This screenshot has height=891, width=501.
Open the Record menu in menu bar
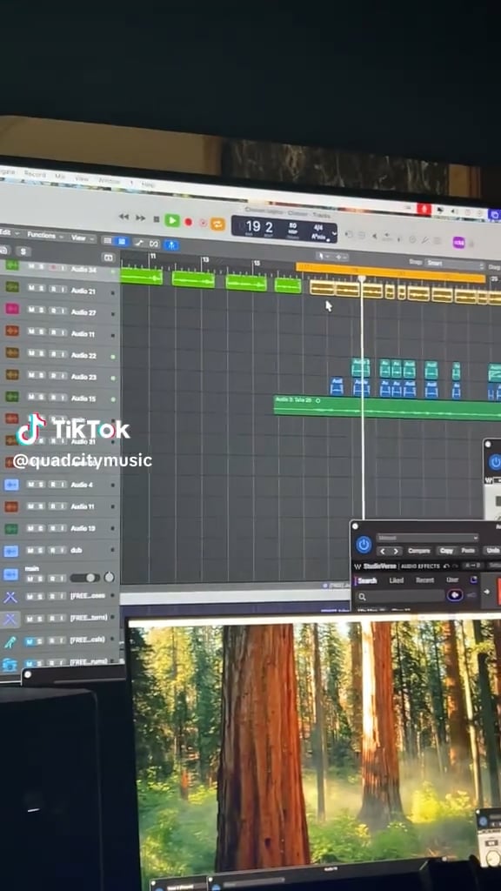tap(35, 174)
